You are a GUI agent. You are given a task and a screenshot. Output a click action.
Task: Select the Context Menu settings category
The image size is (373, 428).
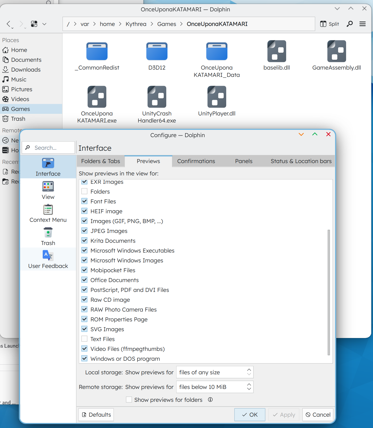[x=48, y=213]
